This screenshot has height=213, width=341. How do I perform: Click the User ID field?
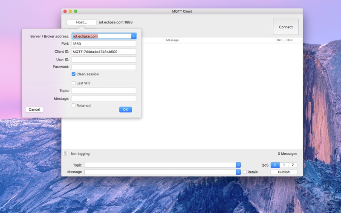point(104,59)
